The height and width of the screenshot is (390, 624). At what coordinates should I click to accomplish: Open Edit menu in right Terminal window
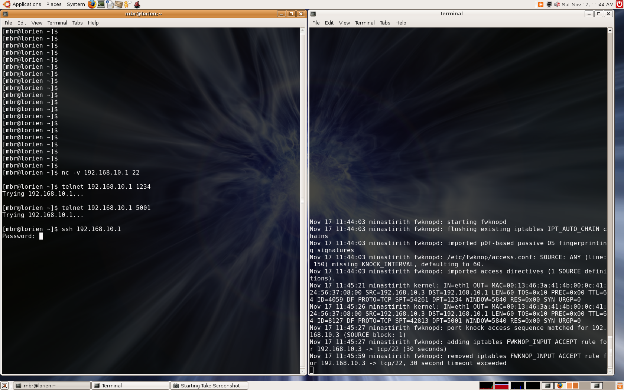pos(329,23)
